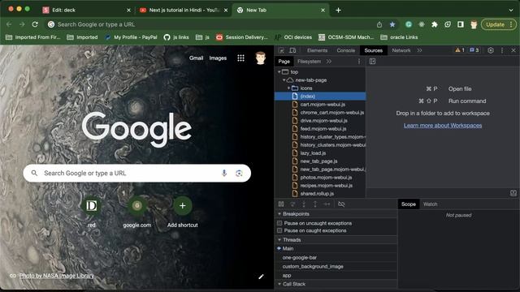Viewport: 520px width, 292px height.
Task: Click the step out debugger button
Action: pyautogui.click(x=315, y=204)
